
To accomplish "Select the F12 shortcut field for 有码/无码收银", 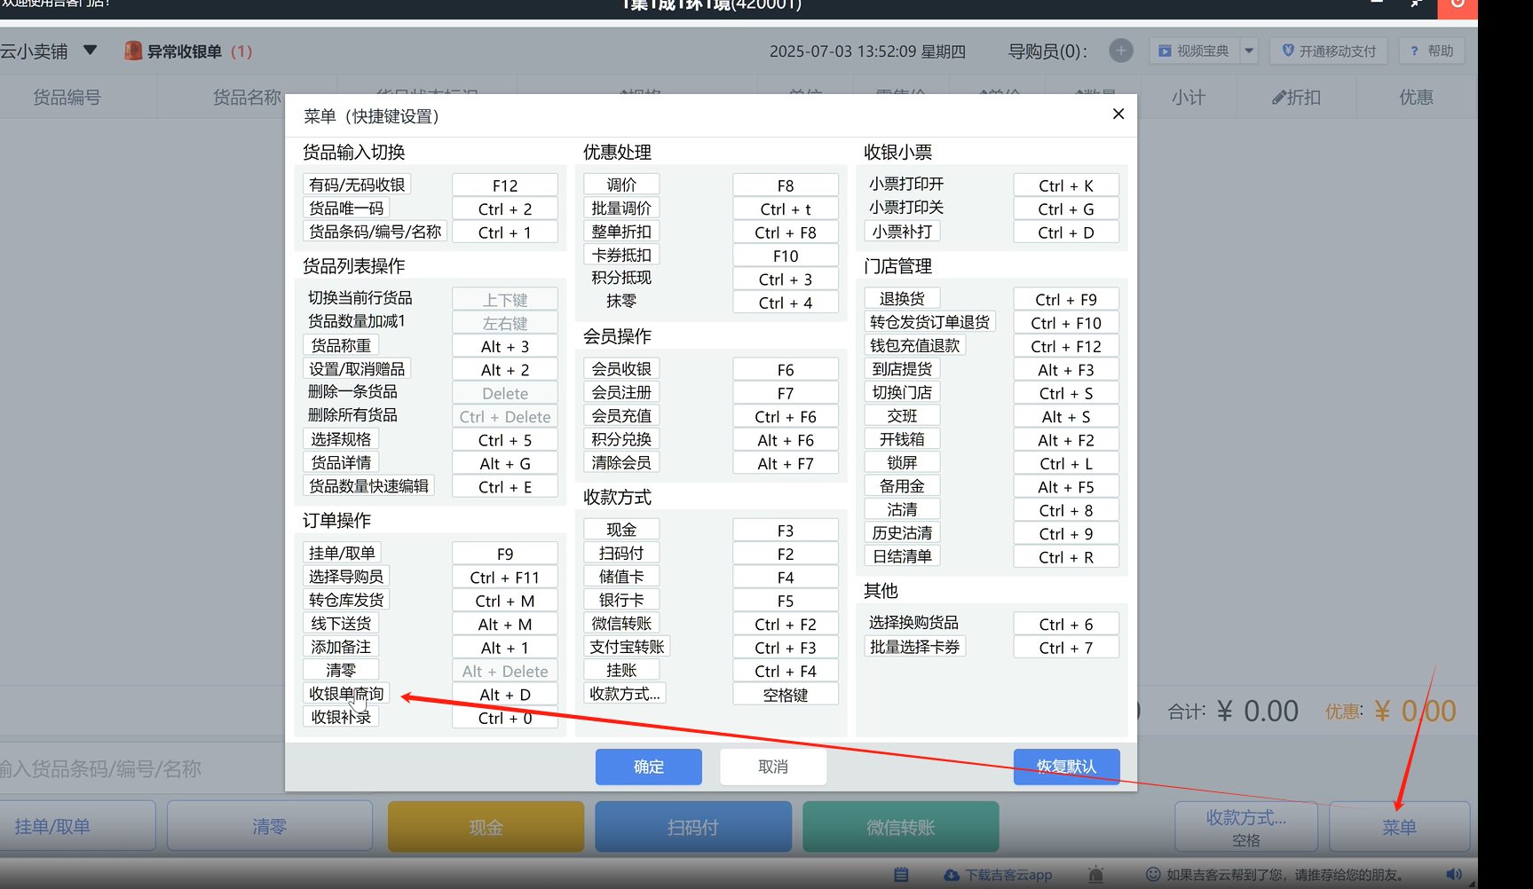I will pos(505,185).
